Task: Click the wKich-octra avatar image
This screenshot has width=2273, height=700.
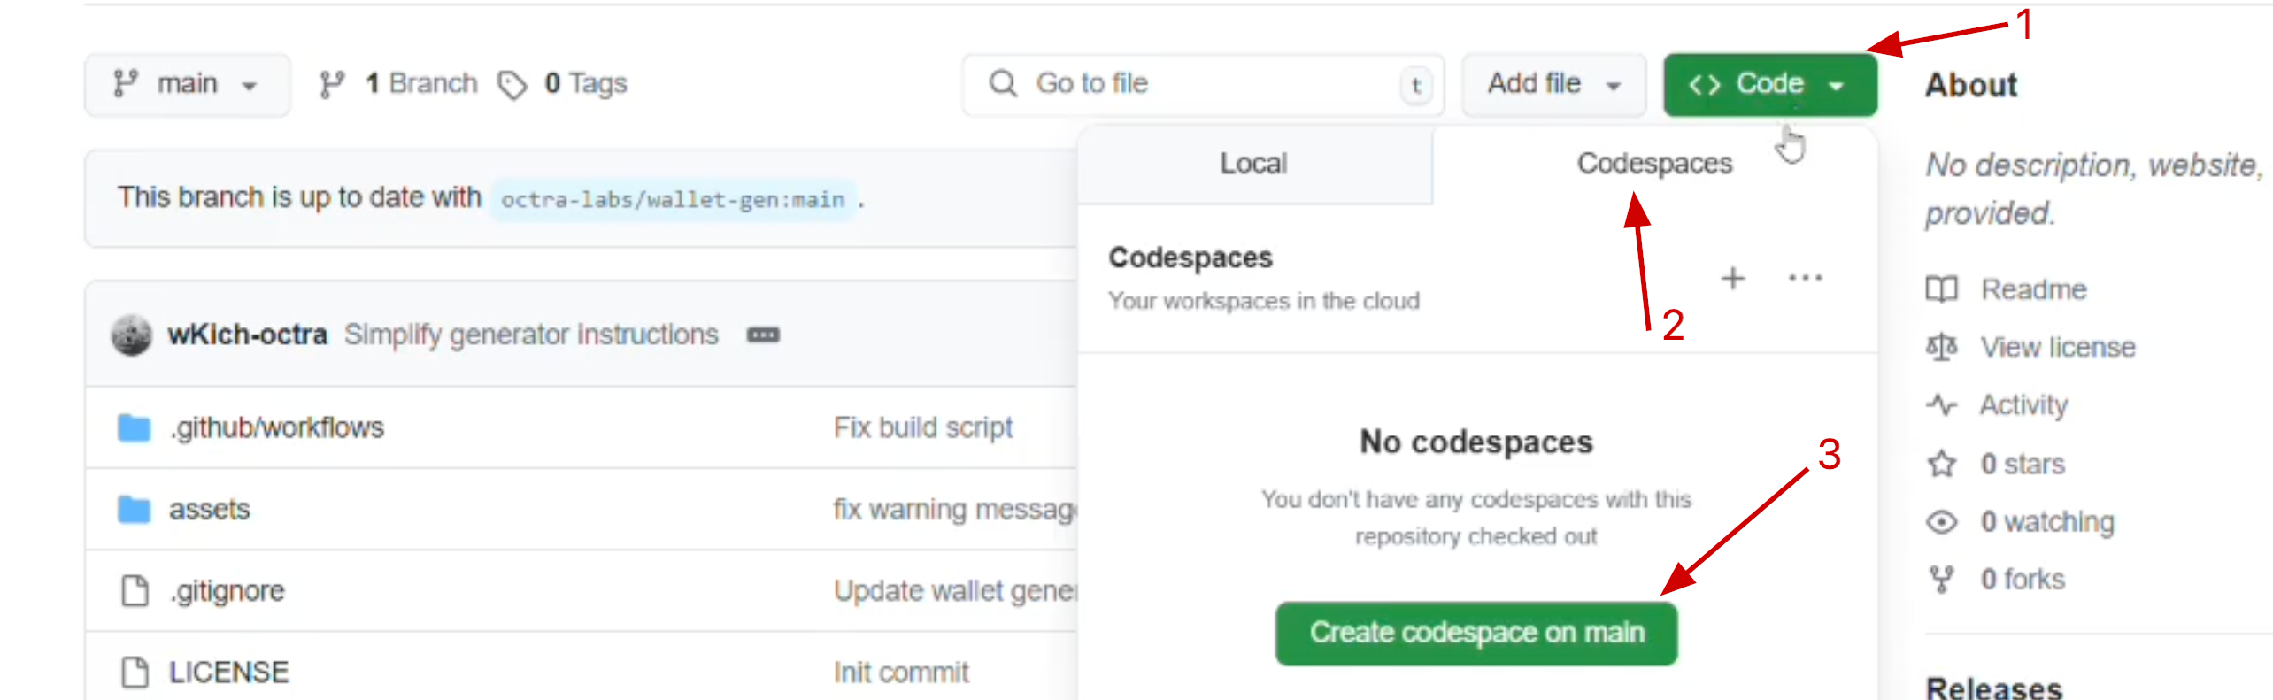Action: pos(132,335)
